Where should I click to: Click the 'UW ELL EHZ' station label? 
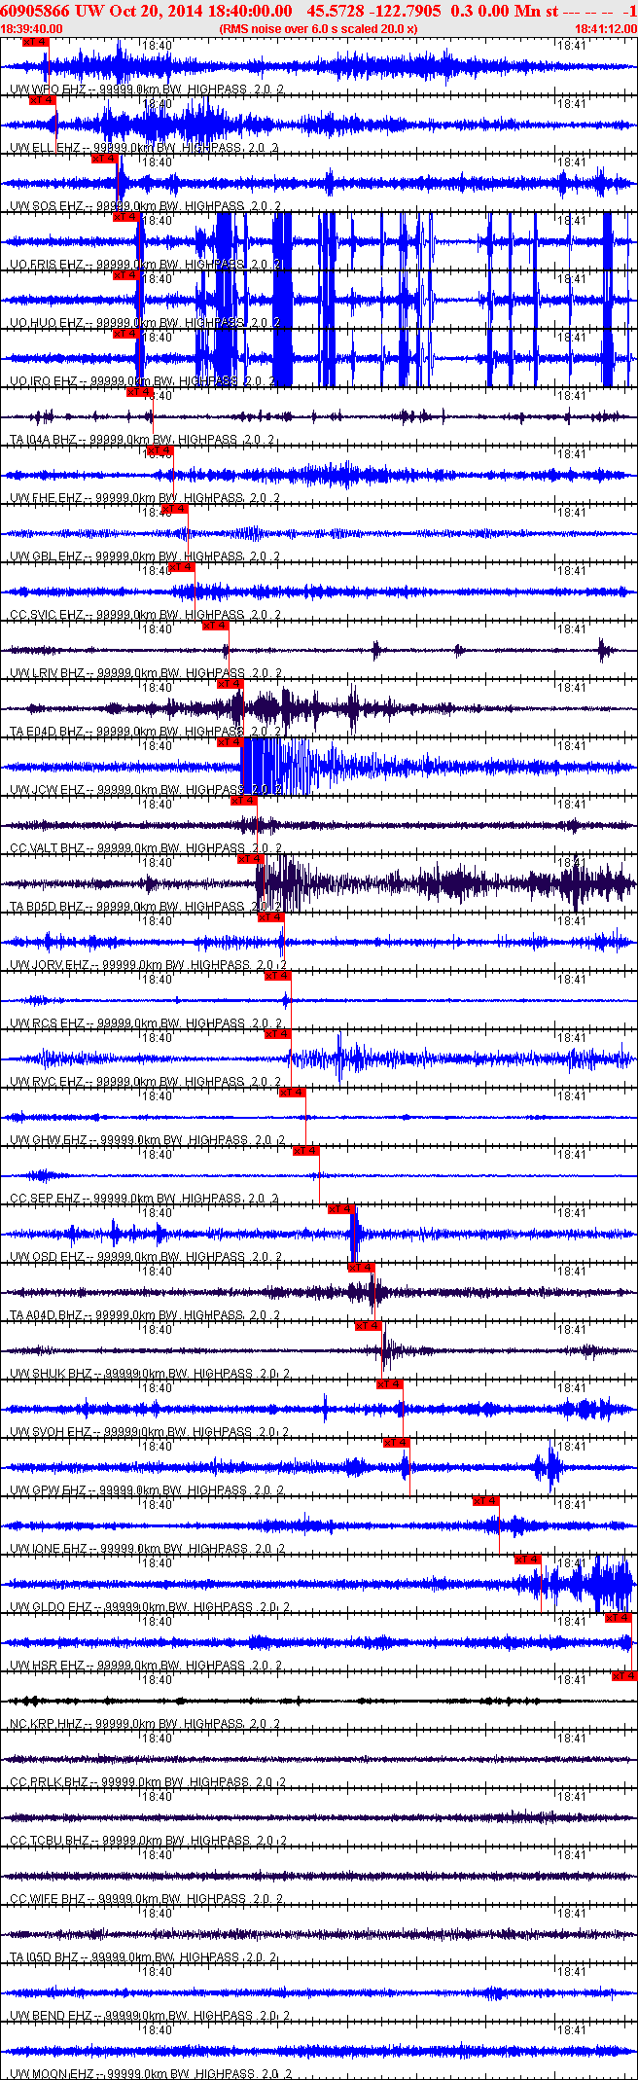[46, 148]
